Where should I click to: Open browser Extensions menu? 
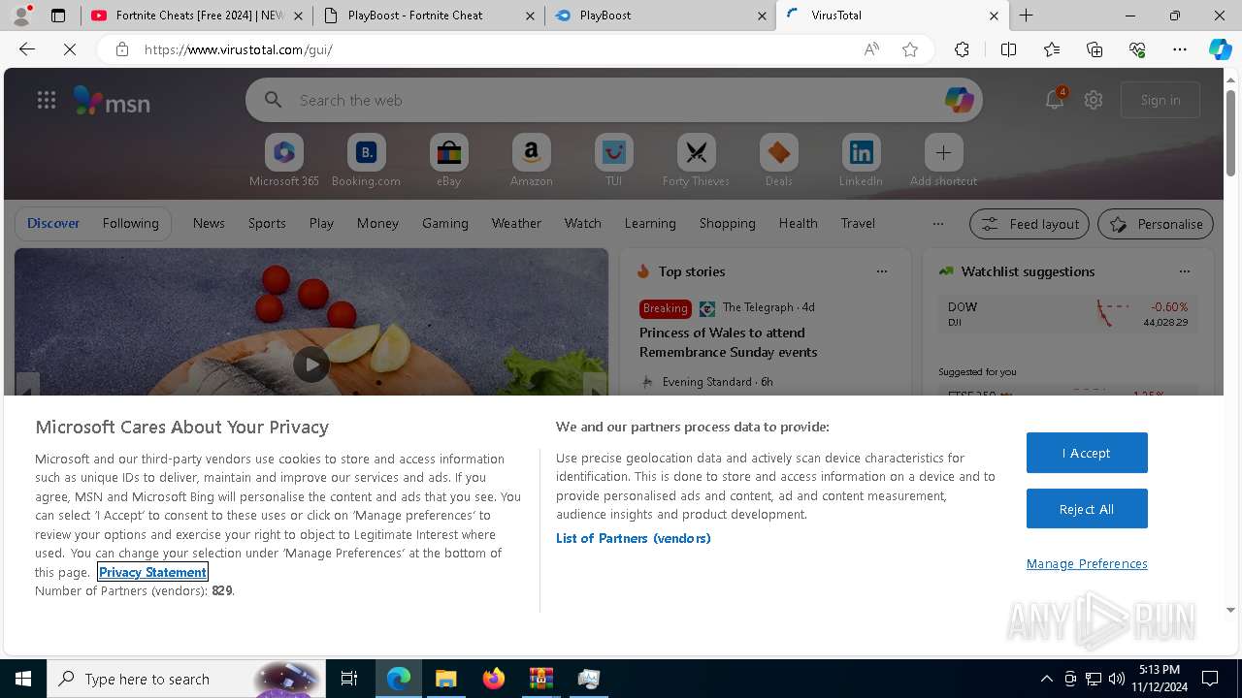[962, 49]
